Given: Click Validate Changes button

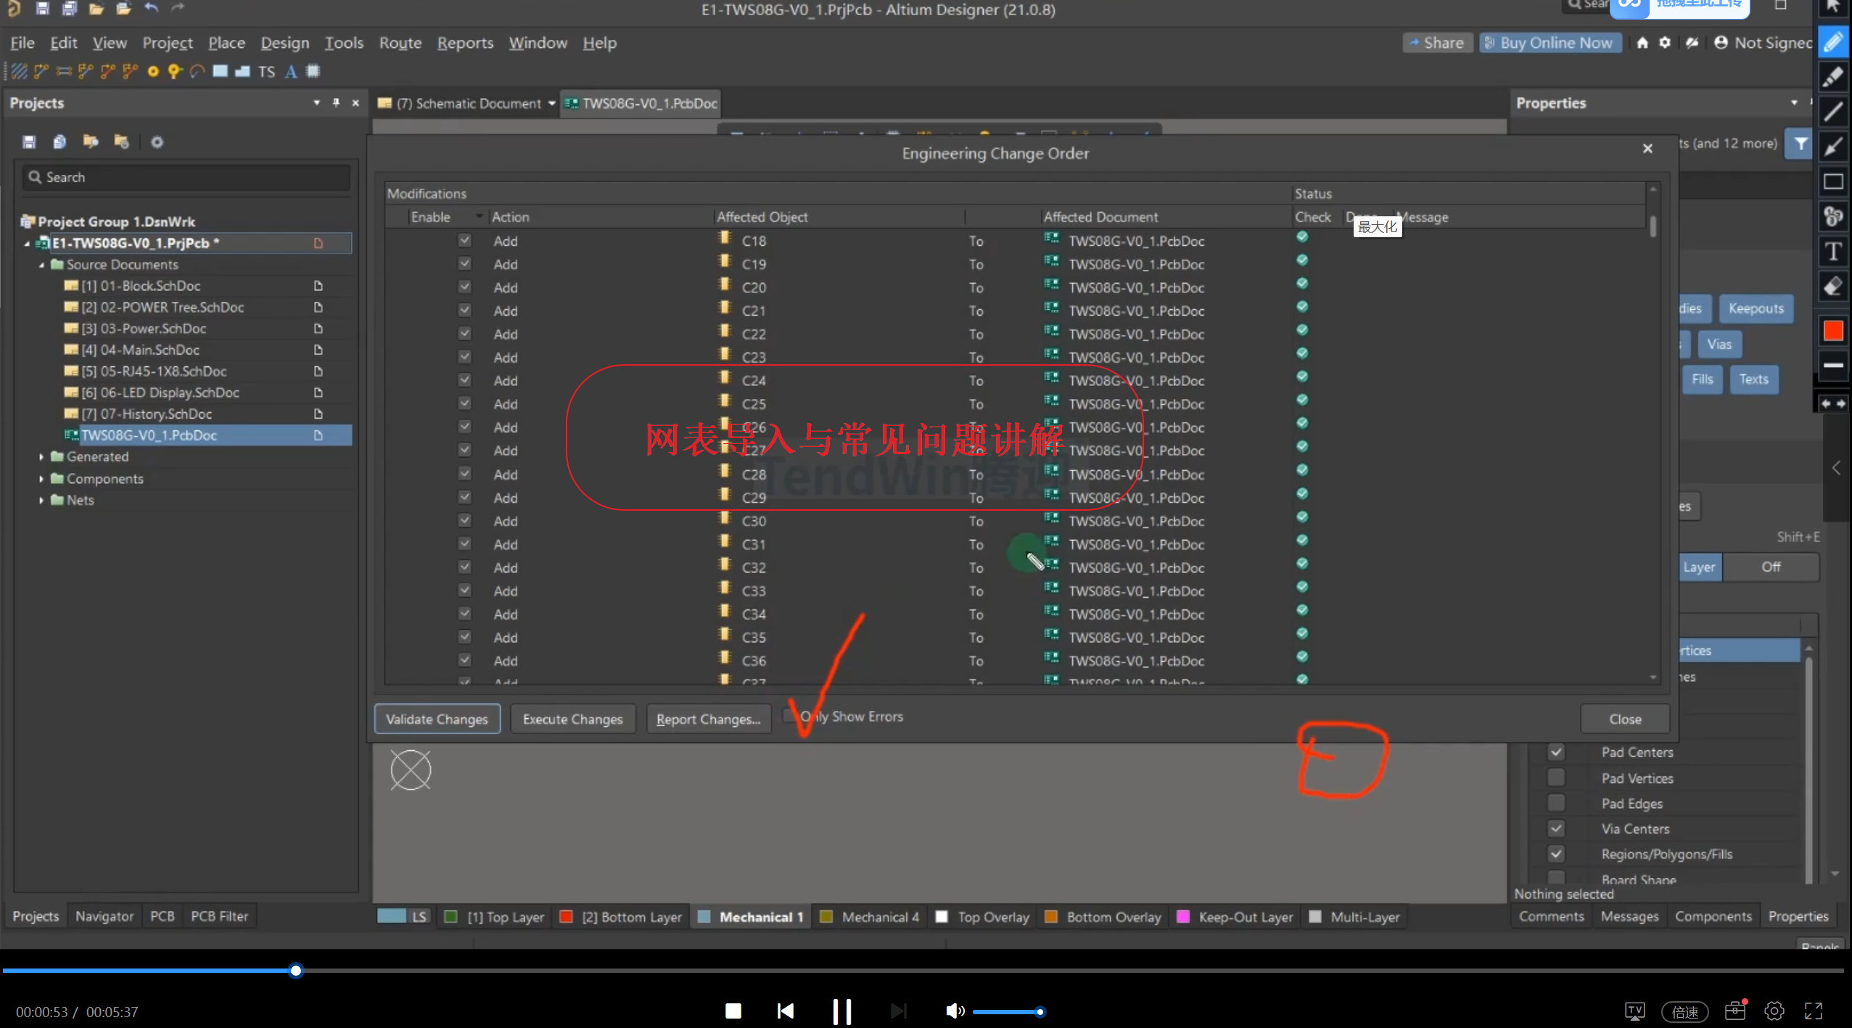Looking at the screenshot, I should point(437,719).
